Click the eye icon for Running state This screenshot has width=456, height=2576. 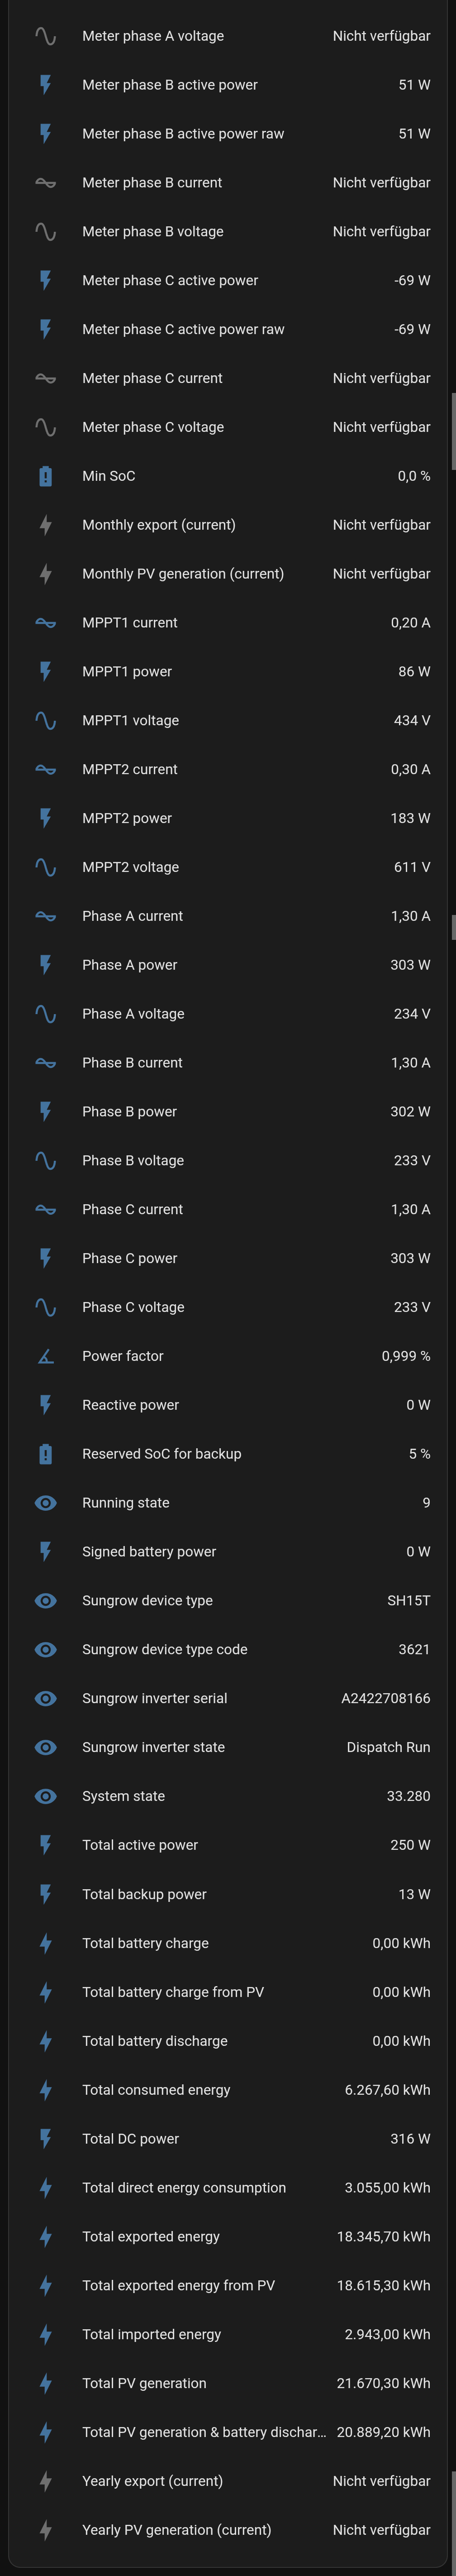pos(45,1503)
